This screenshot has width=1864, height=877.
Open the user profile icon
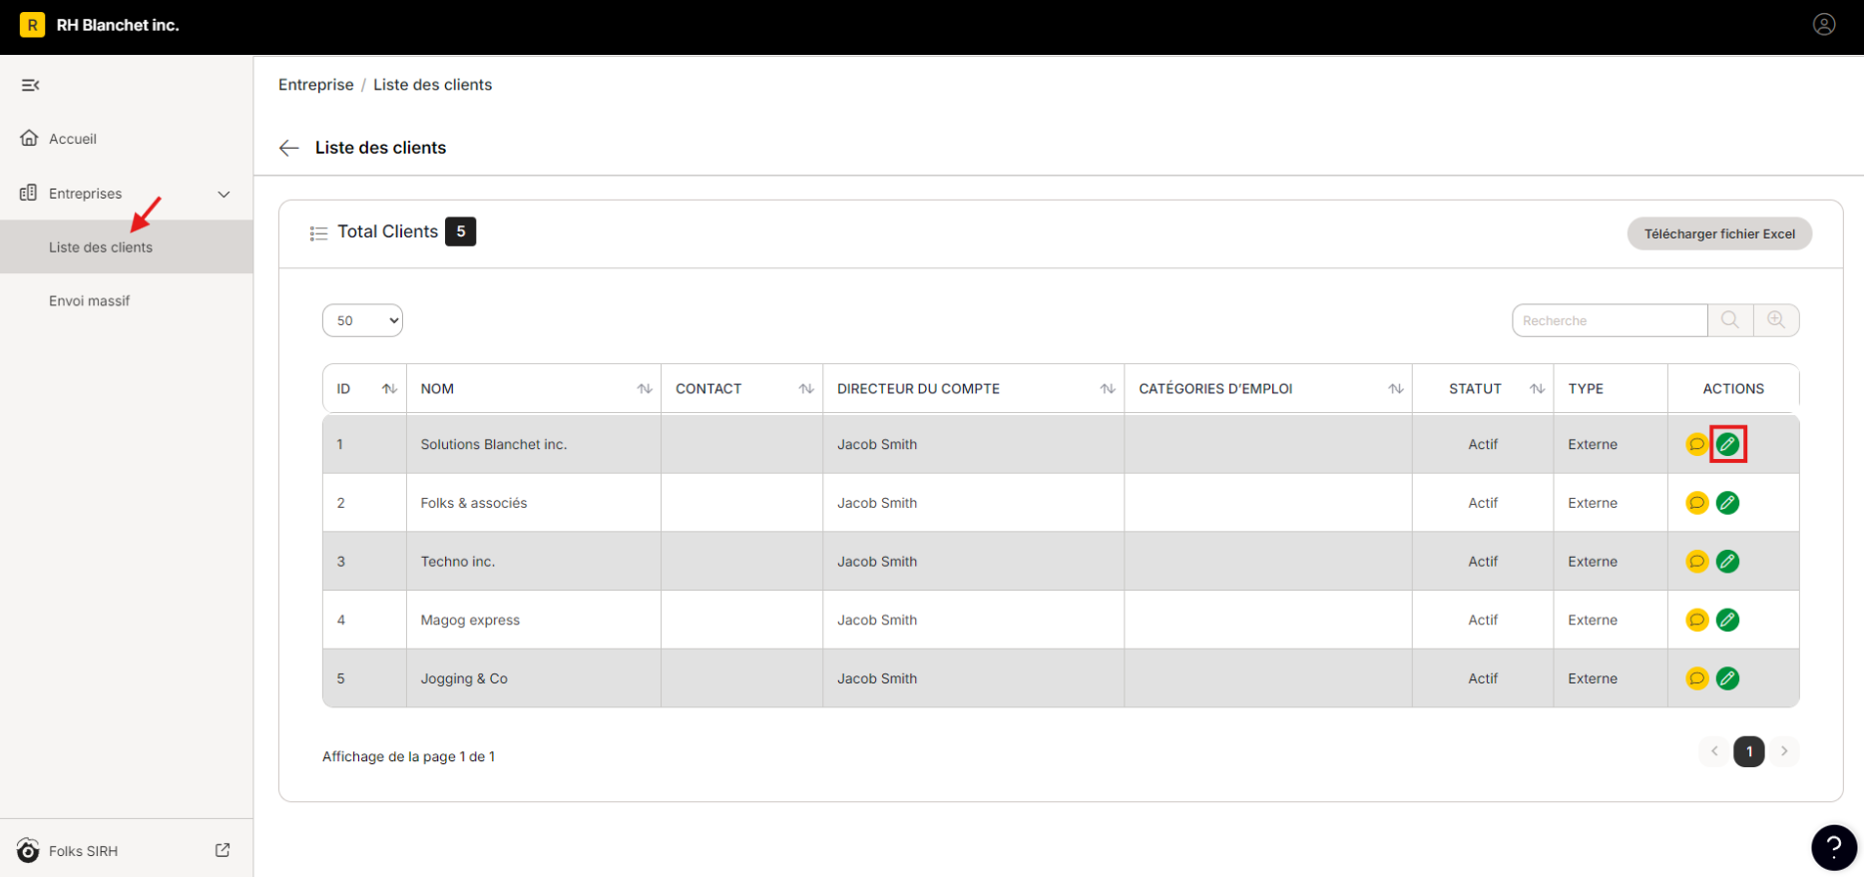tap(1823, 25)
